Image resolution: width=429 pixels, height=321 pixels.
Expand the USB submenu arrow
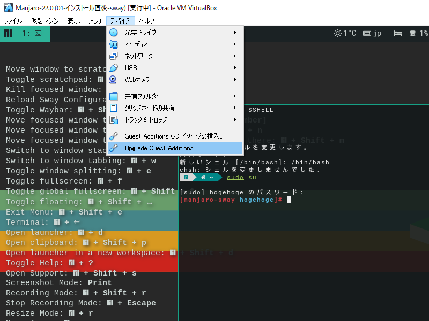(235, 68)
